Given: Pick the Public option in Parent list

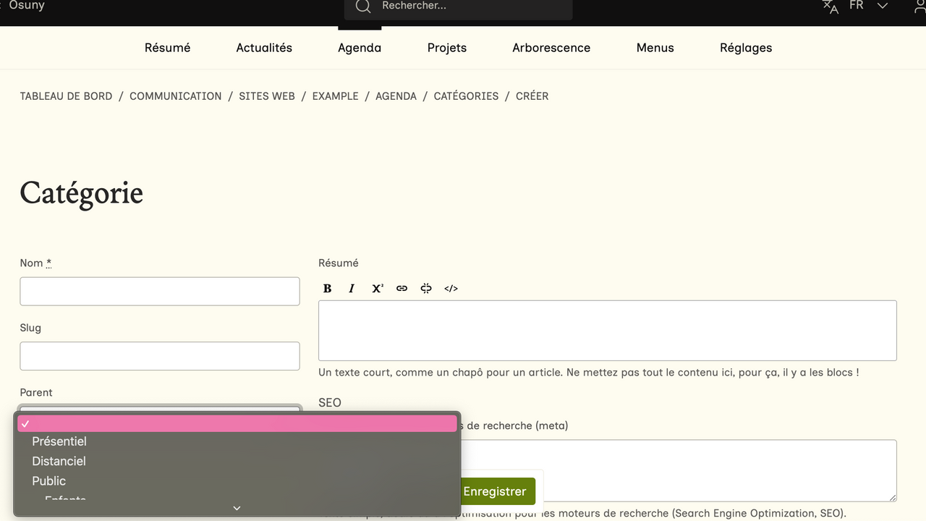Looking at the screenshot, I should 49,480.
